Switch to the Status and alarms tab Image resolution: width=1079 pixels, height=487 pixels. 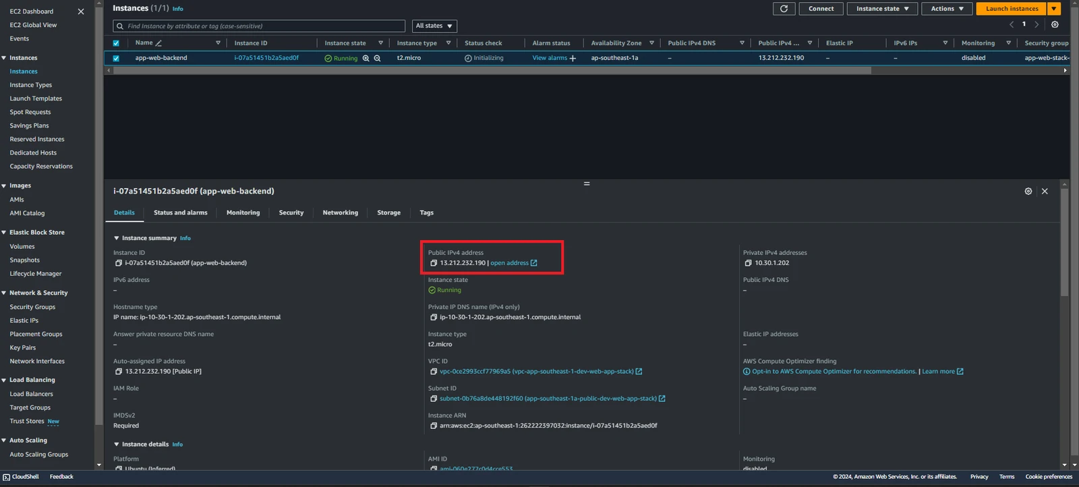(x=181, y=213)
